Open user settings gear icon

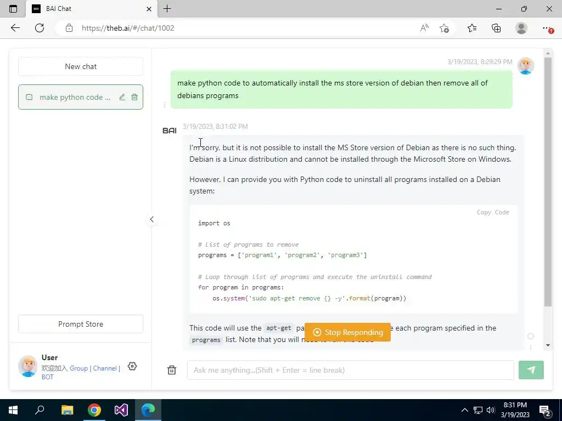click(x=132, y=366)
